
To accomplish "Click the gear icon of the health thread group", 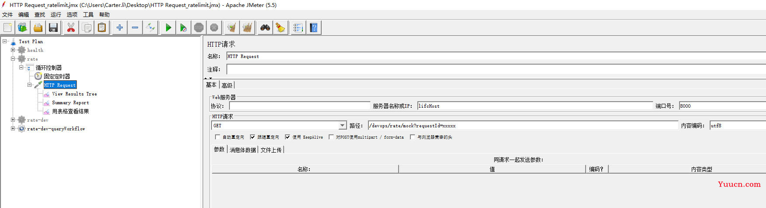I will click(x=21, y=50).
